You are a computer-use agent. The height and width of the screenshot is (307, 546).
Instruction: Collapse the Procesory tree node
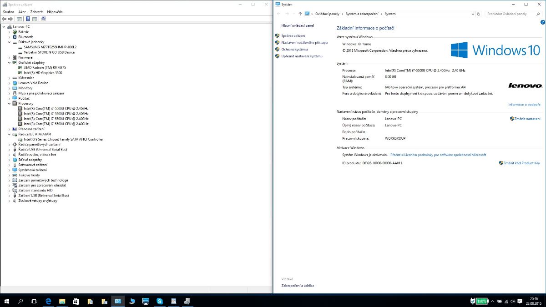pos(9,103)
